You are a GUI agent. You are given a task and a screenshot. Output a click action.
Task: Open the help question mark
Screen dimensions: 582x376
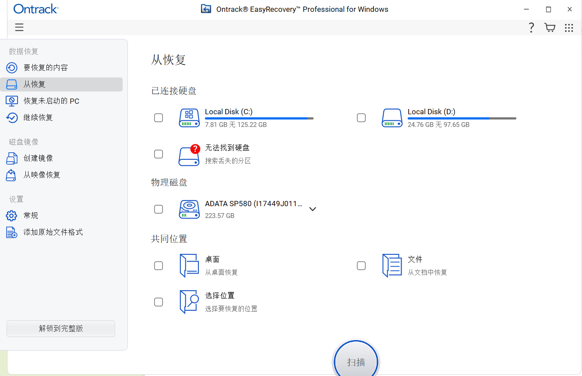pyautogui.click(x=531, y=28)
